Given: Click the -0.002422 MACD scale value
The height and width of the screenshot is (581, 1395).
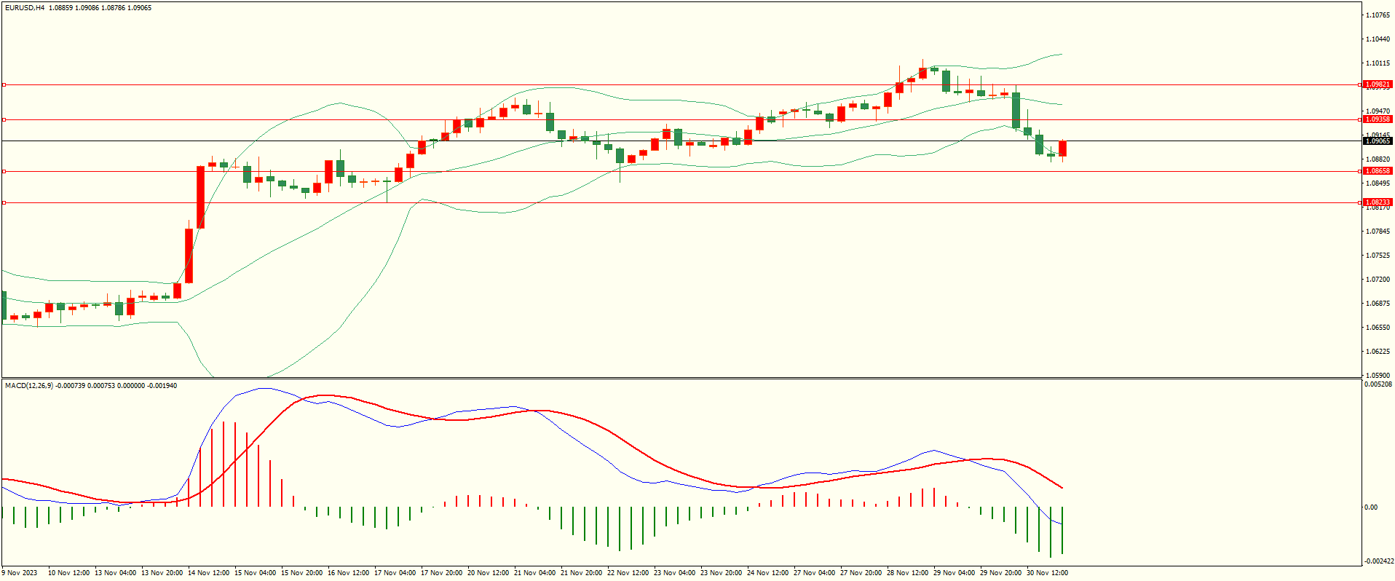Looking at the screenshot, I should point(1378,561).
